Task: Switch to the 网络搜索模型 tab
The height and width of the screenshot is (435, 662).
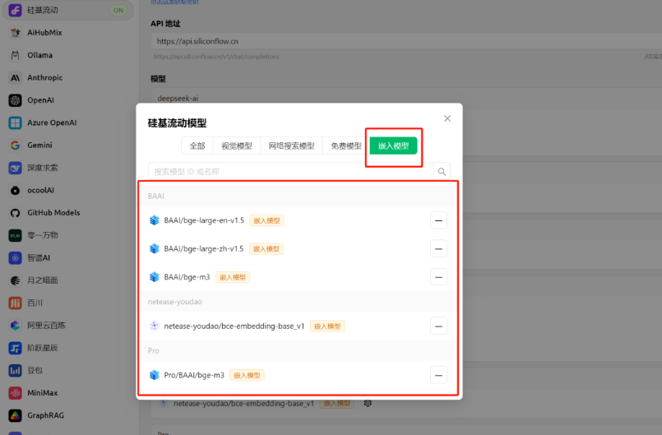Action: coord(291,146)
